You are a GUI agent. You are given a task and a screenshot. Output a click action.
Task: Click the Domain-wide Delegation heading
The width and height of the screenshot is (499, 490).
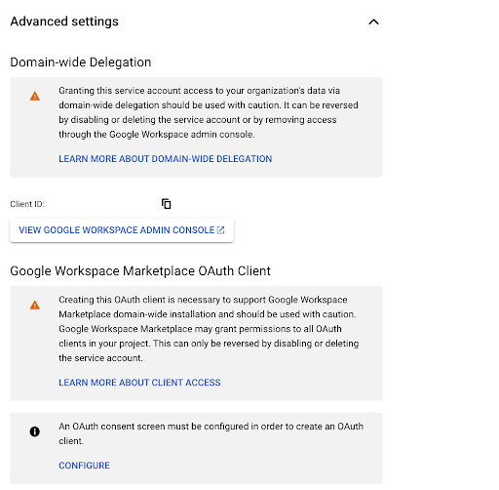(x=81, y=62)
